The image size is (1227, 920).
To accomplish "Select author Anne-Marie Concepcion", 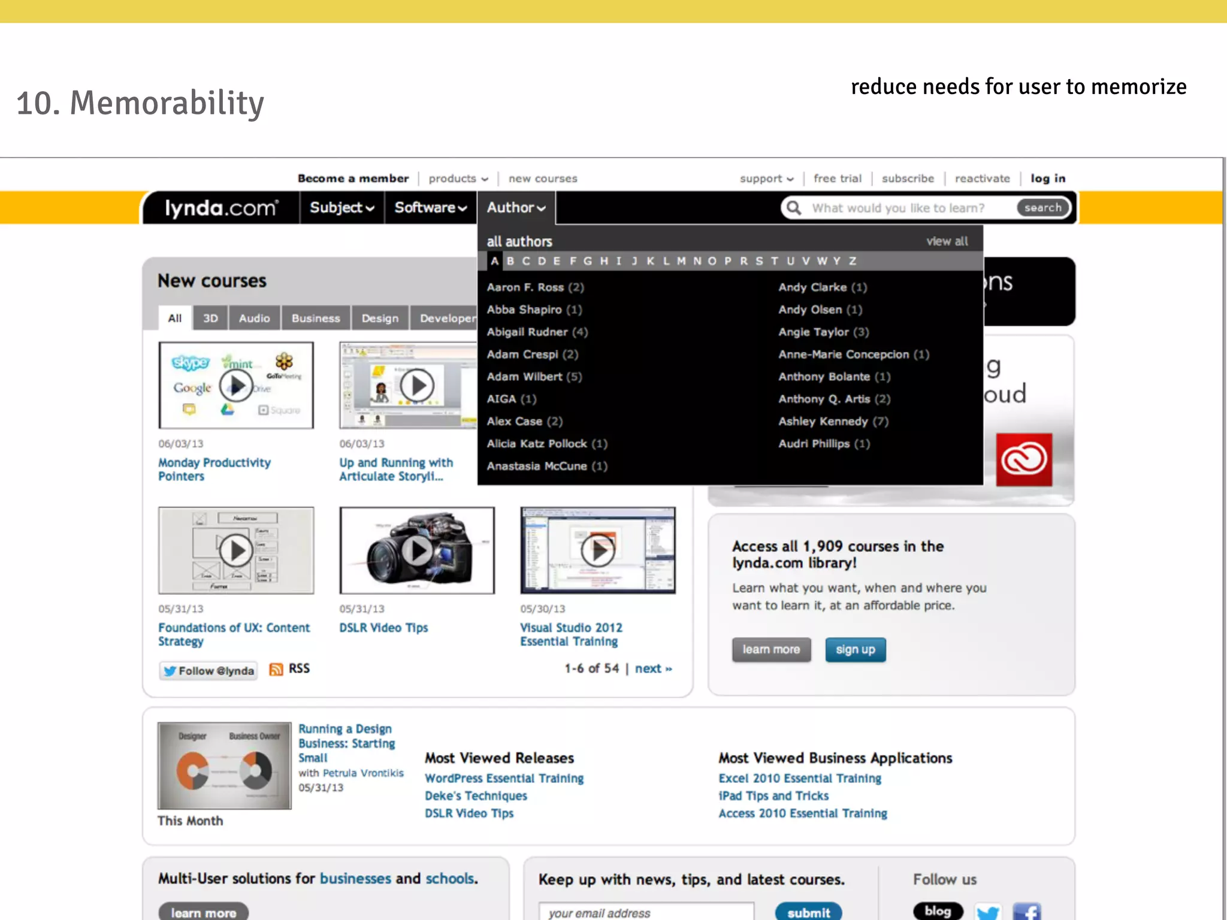I will 854,355.
